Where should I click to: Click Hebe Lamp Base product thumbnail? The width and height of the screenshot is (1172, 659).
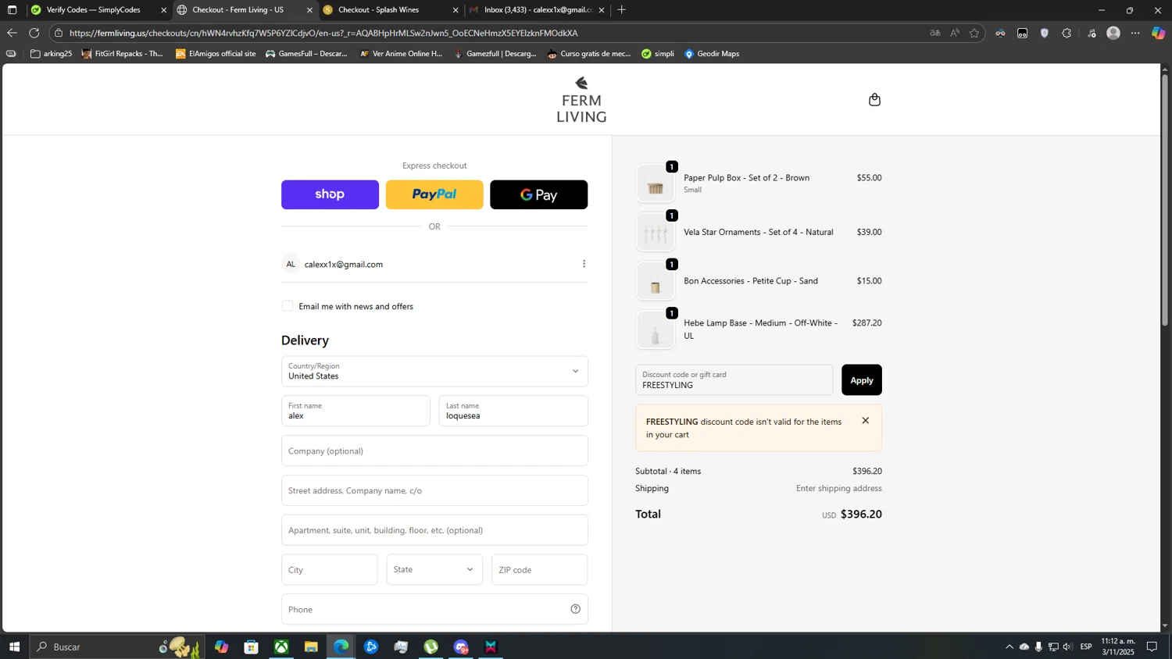pyautogui.click(x=656, y=329)
